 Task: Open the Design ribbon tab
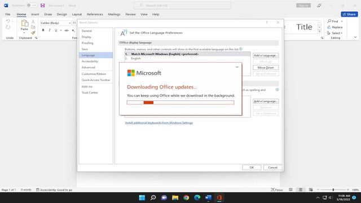[x=61, y=14]
